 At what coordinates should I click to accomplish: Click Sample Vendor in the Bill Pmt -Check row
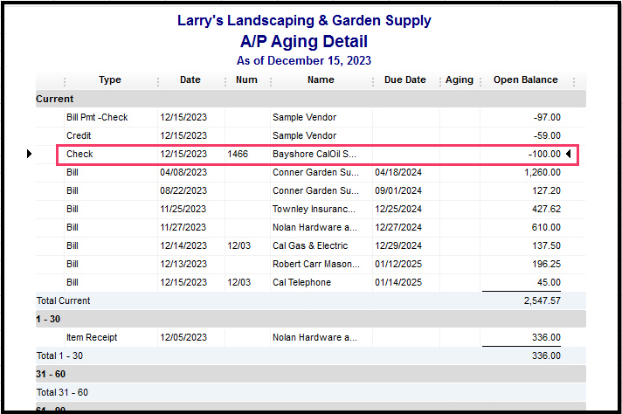point(304,117)
